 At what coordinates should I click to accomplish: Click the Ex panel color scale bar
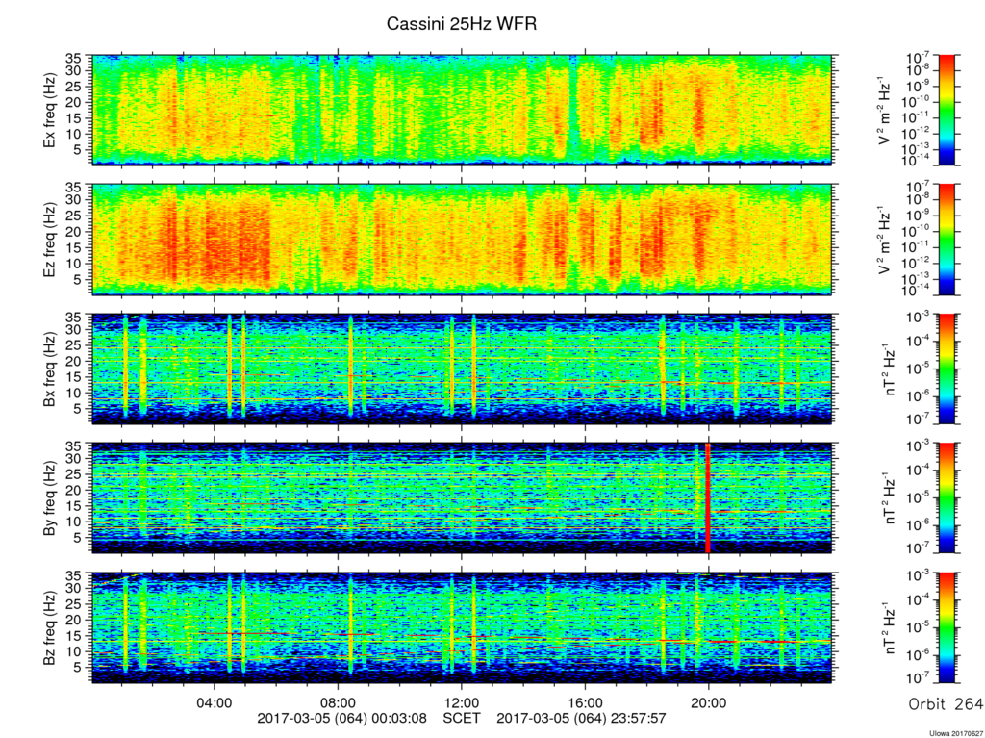coord(947,110)
